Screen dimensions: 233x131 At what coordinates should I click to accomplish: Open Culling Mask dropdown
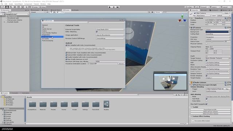(218, 34)
